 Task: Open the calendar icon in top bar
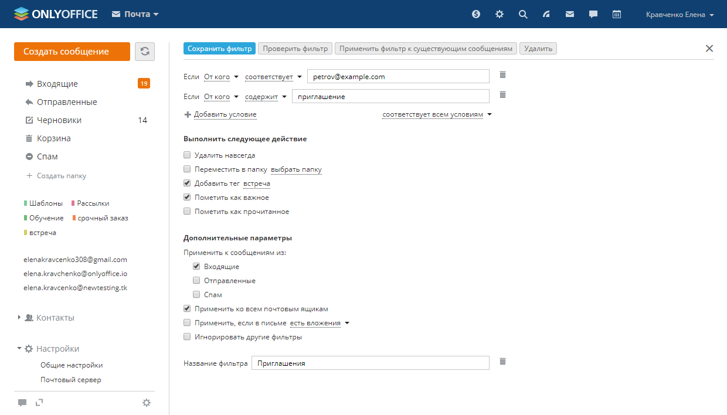coord(616,14)
